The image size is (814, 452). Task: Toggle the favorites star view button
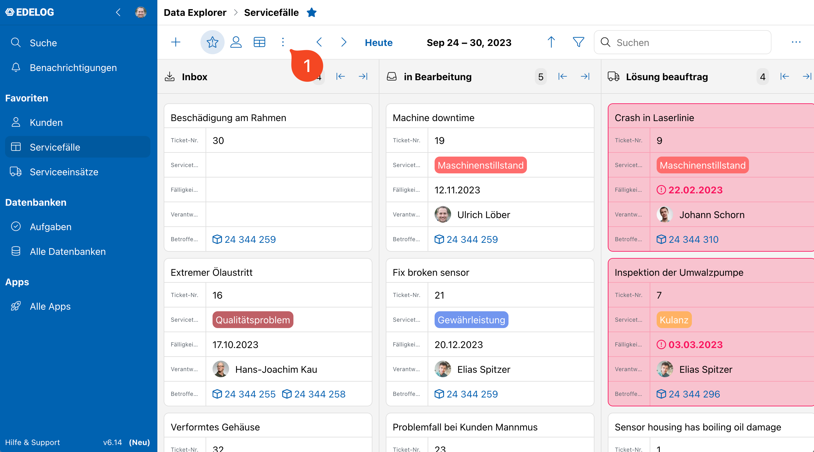[212, 42]
